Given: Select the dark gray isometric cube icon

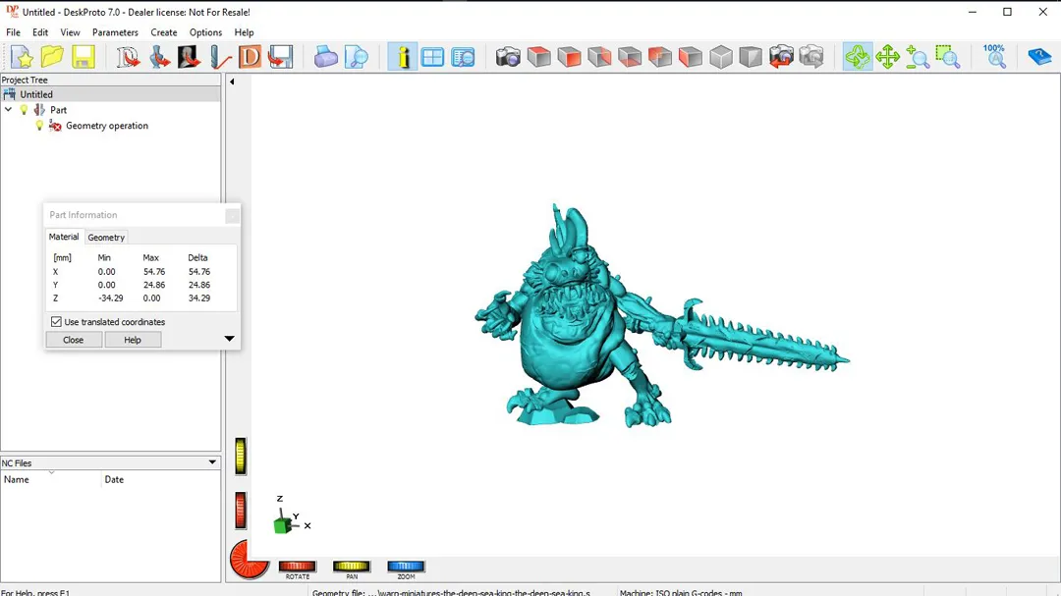Looking at the screenshot, I should click(751, 57).
